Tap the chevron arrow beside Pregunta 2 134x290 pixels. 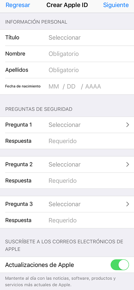(x=127, y=165)
